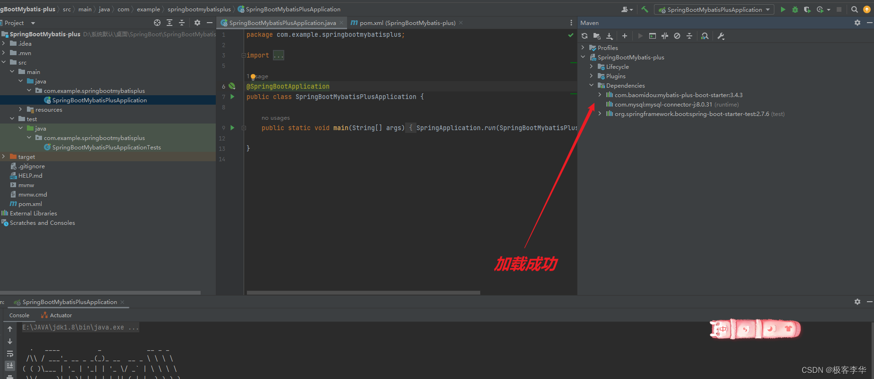Open Maven settings wrench icon
874x379 pixels.
[x=721, y=36]
